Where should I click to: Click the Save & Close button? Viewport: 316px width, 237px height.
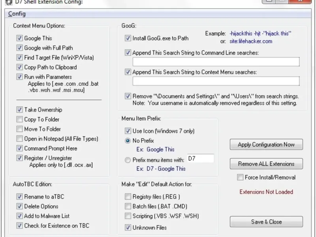266,222
